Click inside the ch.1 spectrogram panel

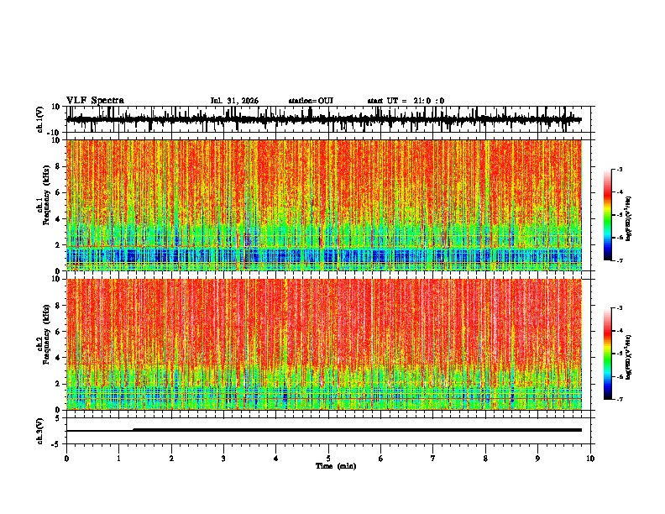click(324, 205)
